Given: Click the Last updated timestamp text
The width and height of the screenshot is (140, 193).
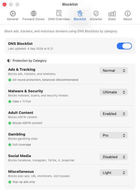Looking at the screenshot, I should coord(31,49).
